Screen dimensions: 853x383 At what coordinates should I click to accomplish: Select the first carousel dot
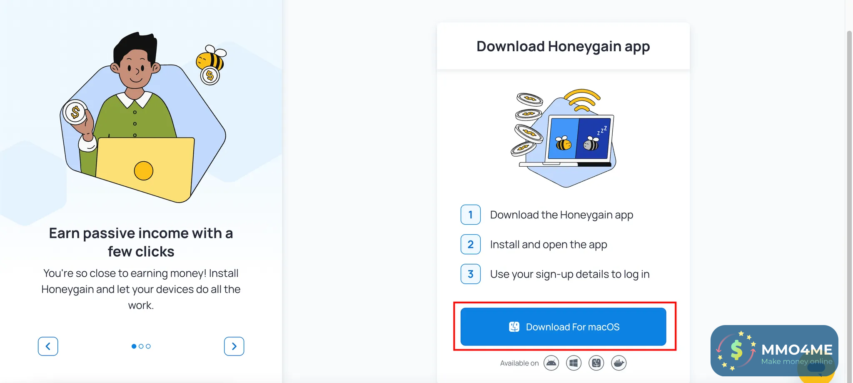click(x=134, y=346)
